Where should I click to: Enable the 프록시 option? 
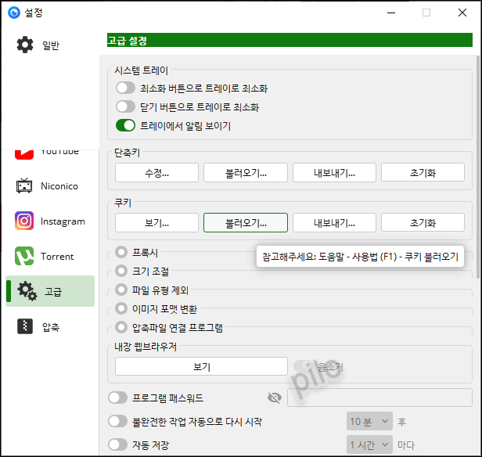coord(121,252)
